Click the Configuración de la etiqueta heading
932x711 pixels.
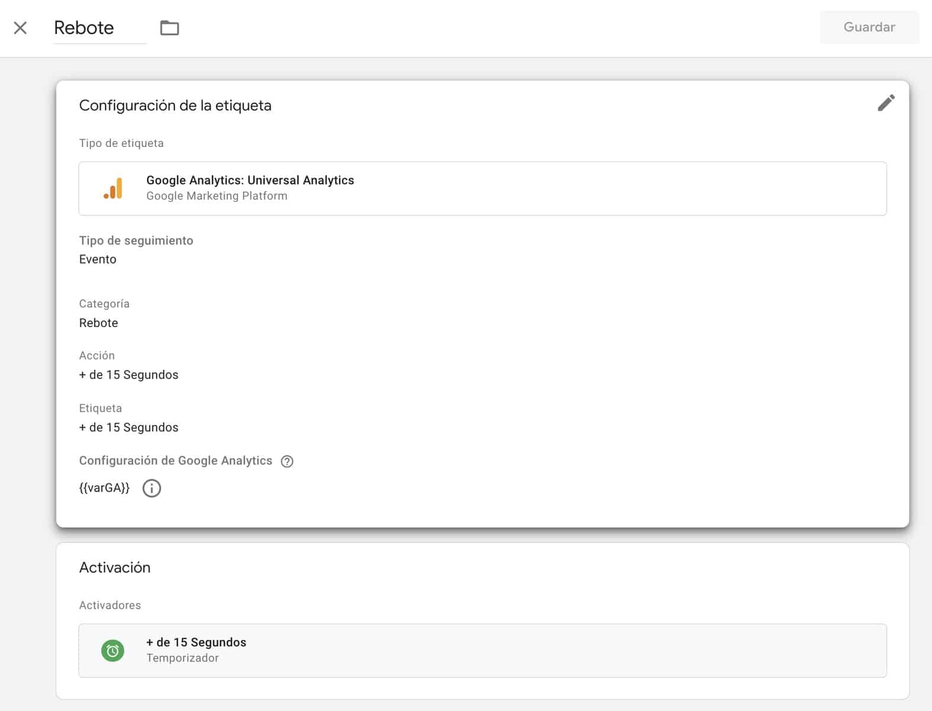point(175,105)
